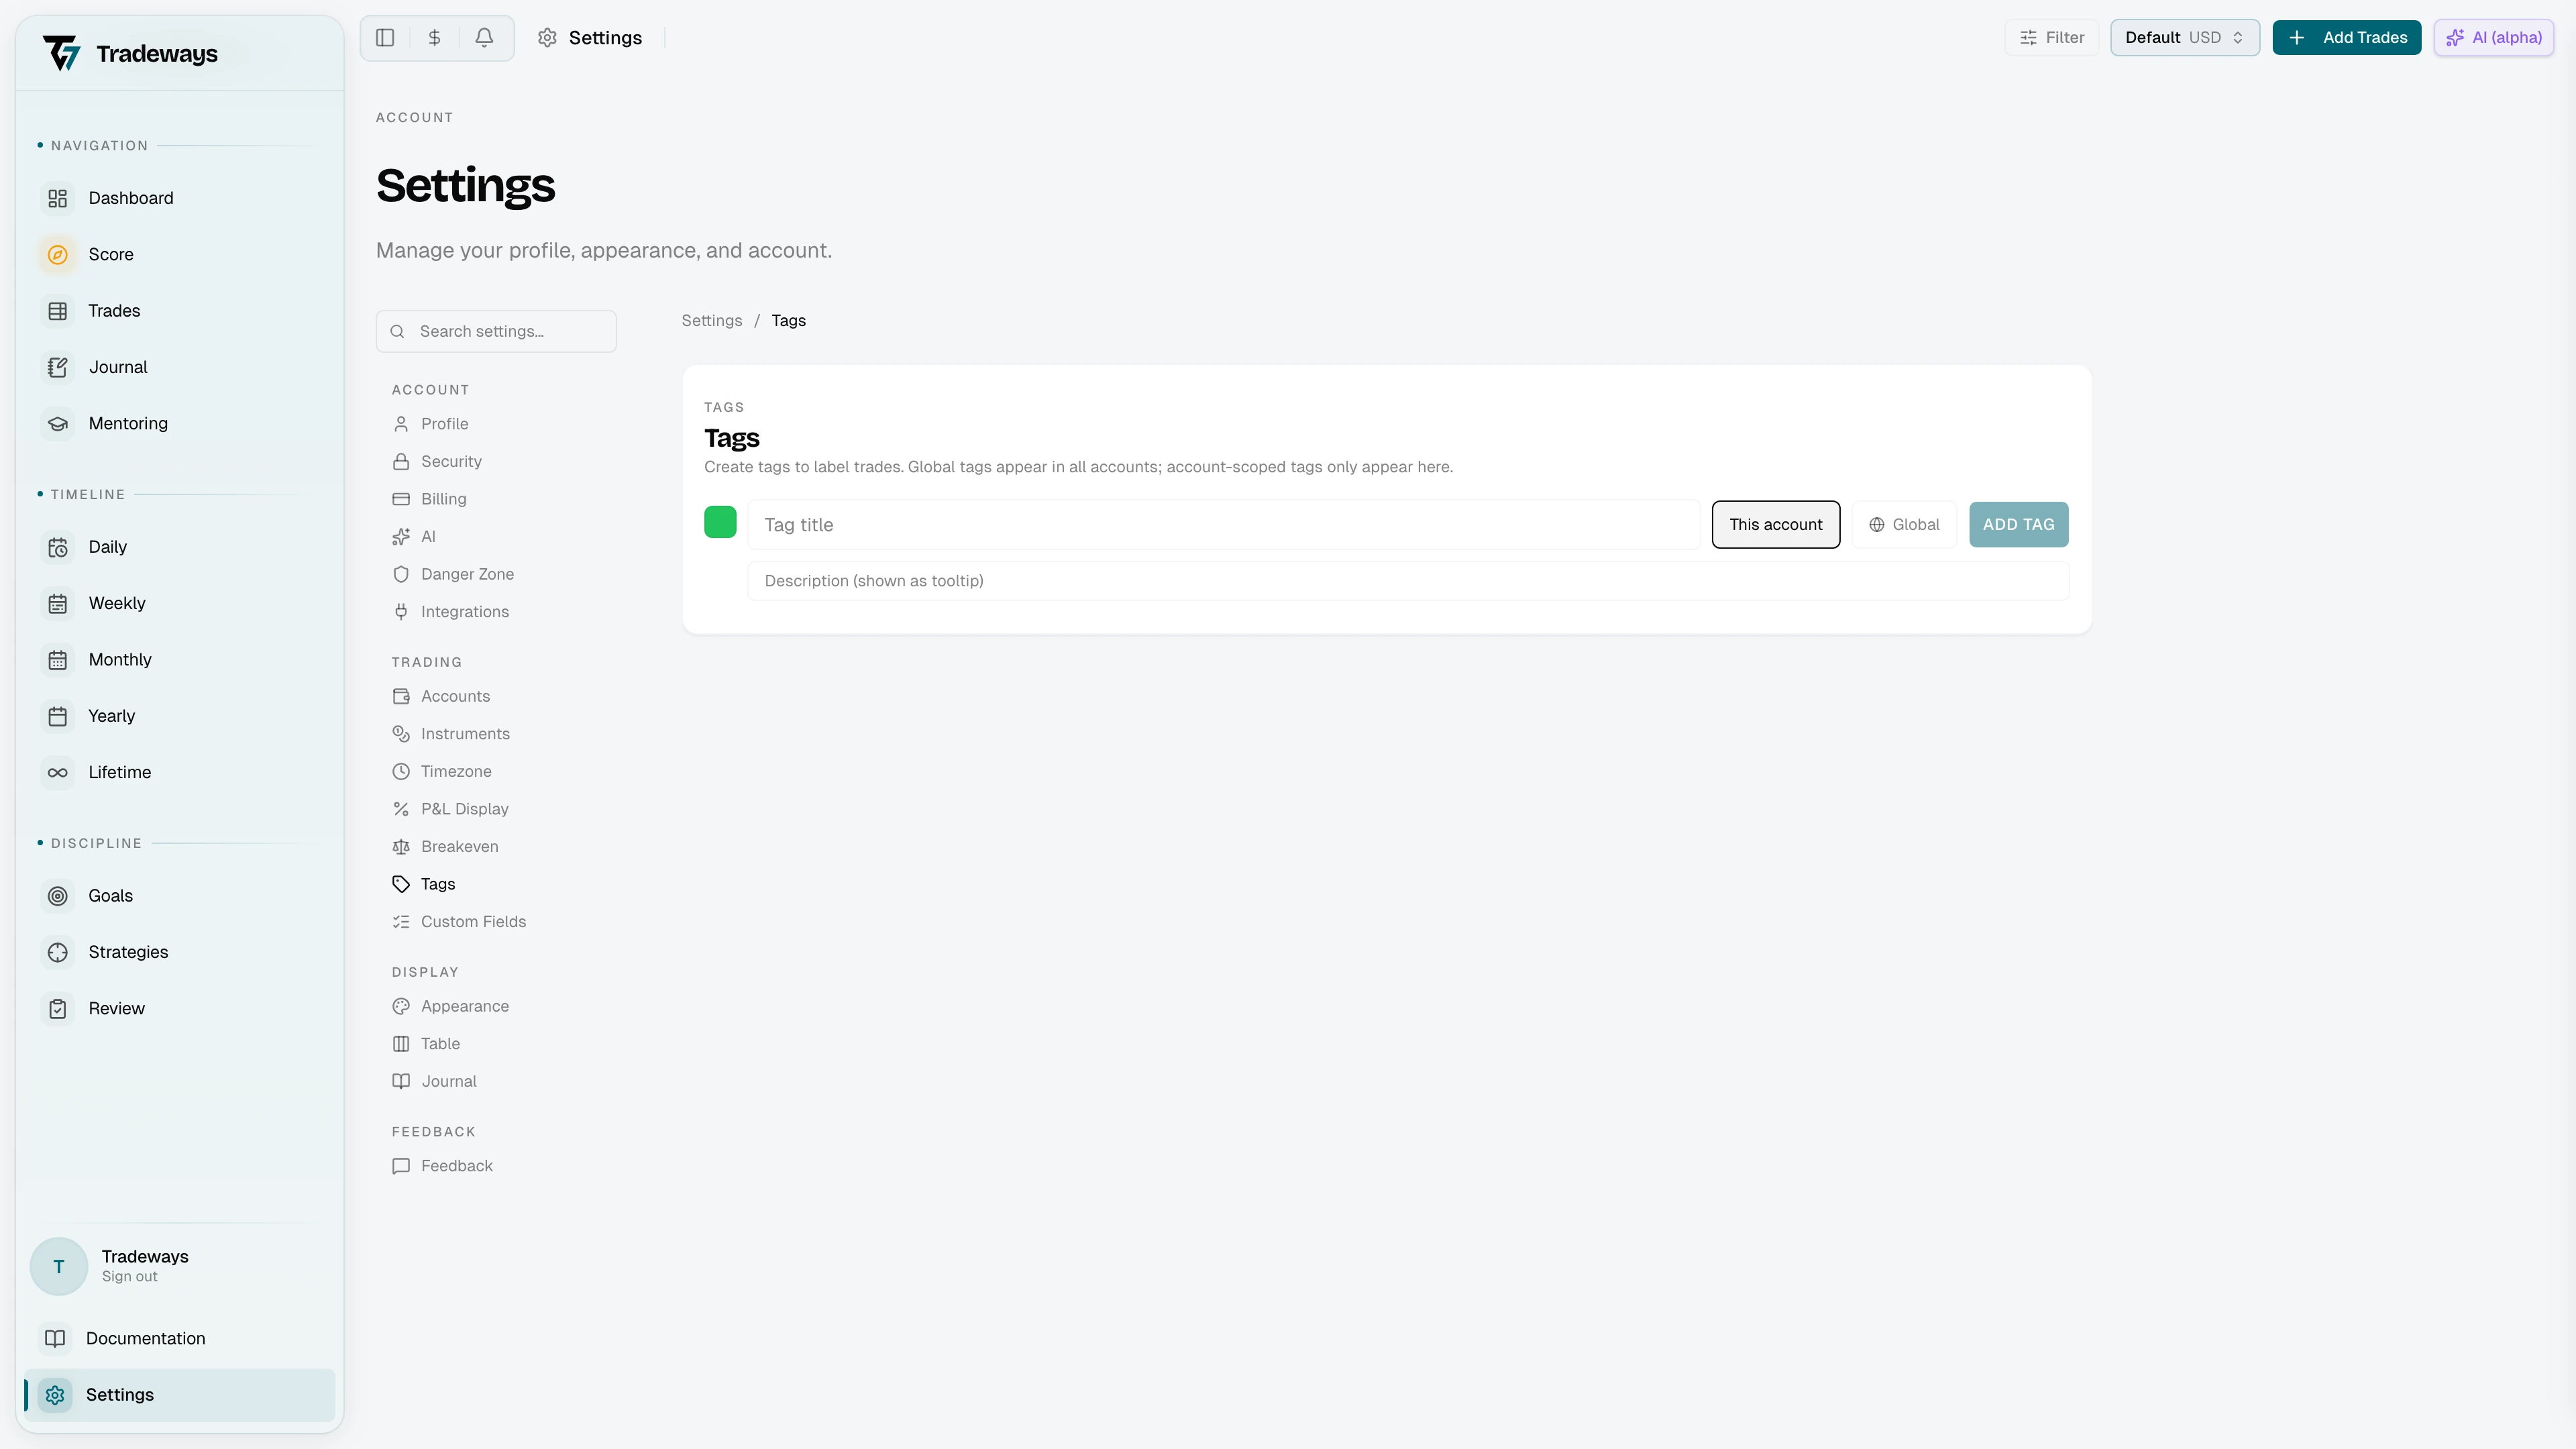
Task: Click the Tradeways logo icon
Action: [61, 53]
